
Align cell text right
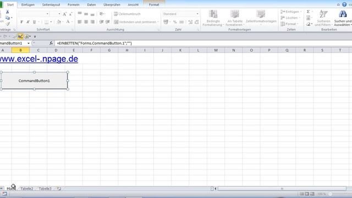click(92, 22)
